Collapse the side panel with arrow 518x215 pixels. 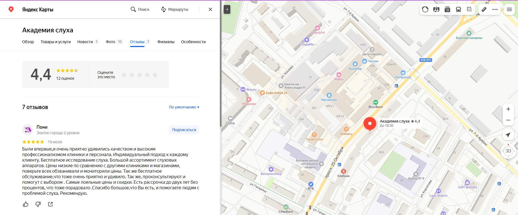pyautogui.click(x=227, y=9)
